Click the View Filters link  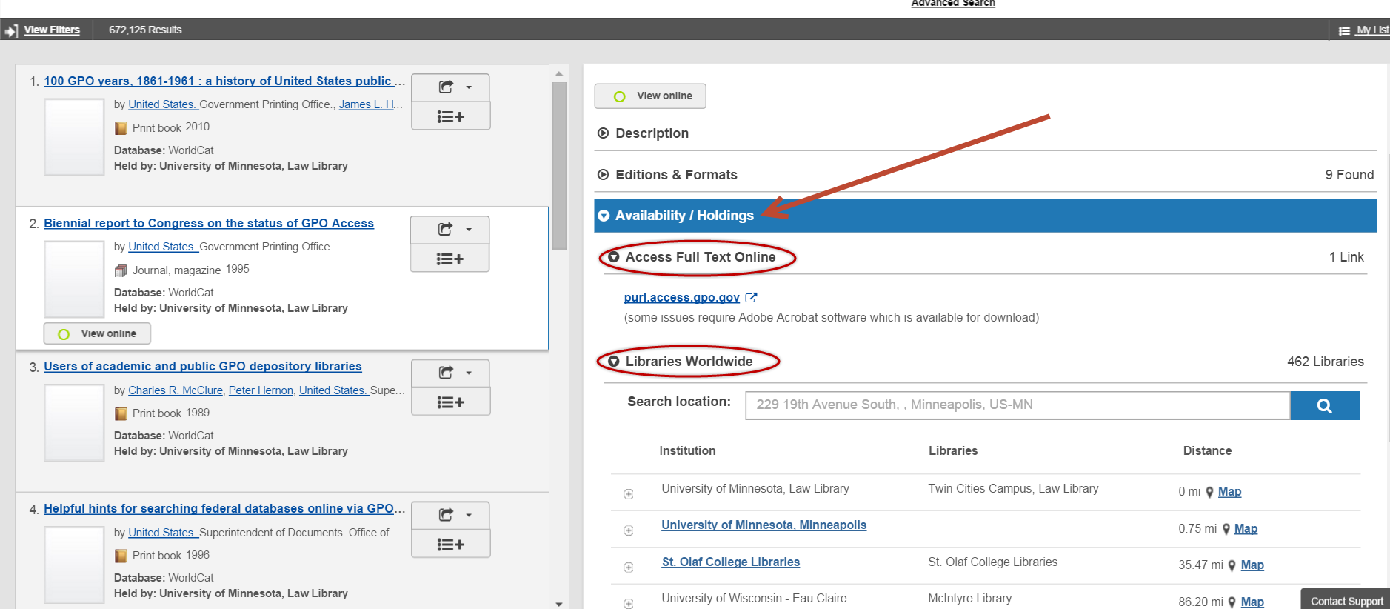(x=52, y=30)
